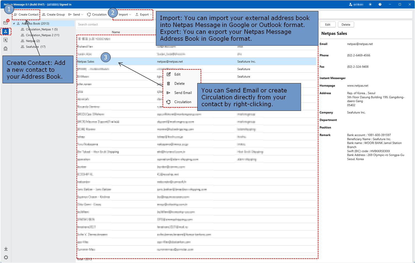Click the www.netpas.net homepage value
The image size is (415, 263).
358,86
